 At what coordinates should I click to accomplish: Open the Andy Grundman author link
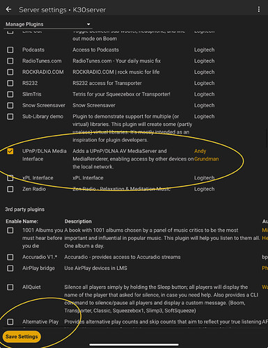(206, 155)
